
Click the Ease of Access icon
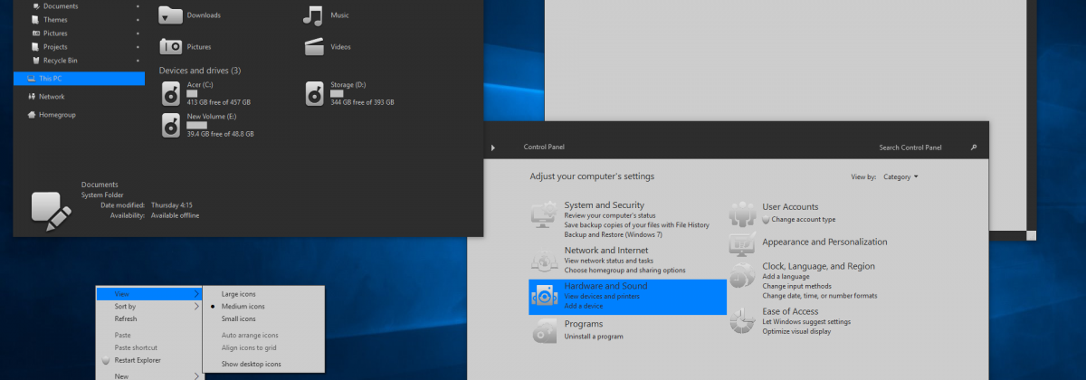tap(743, 320)
